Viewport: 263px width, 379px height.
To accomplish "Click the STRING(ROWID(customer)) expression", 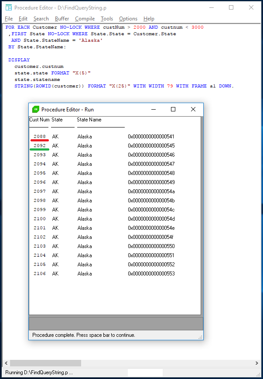I will pos(49,86).
